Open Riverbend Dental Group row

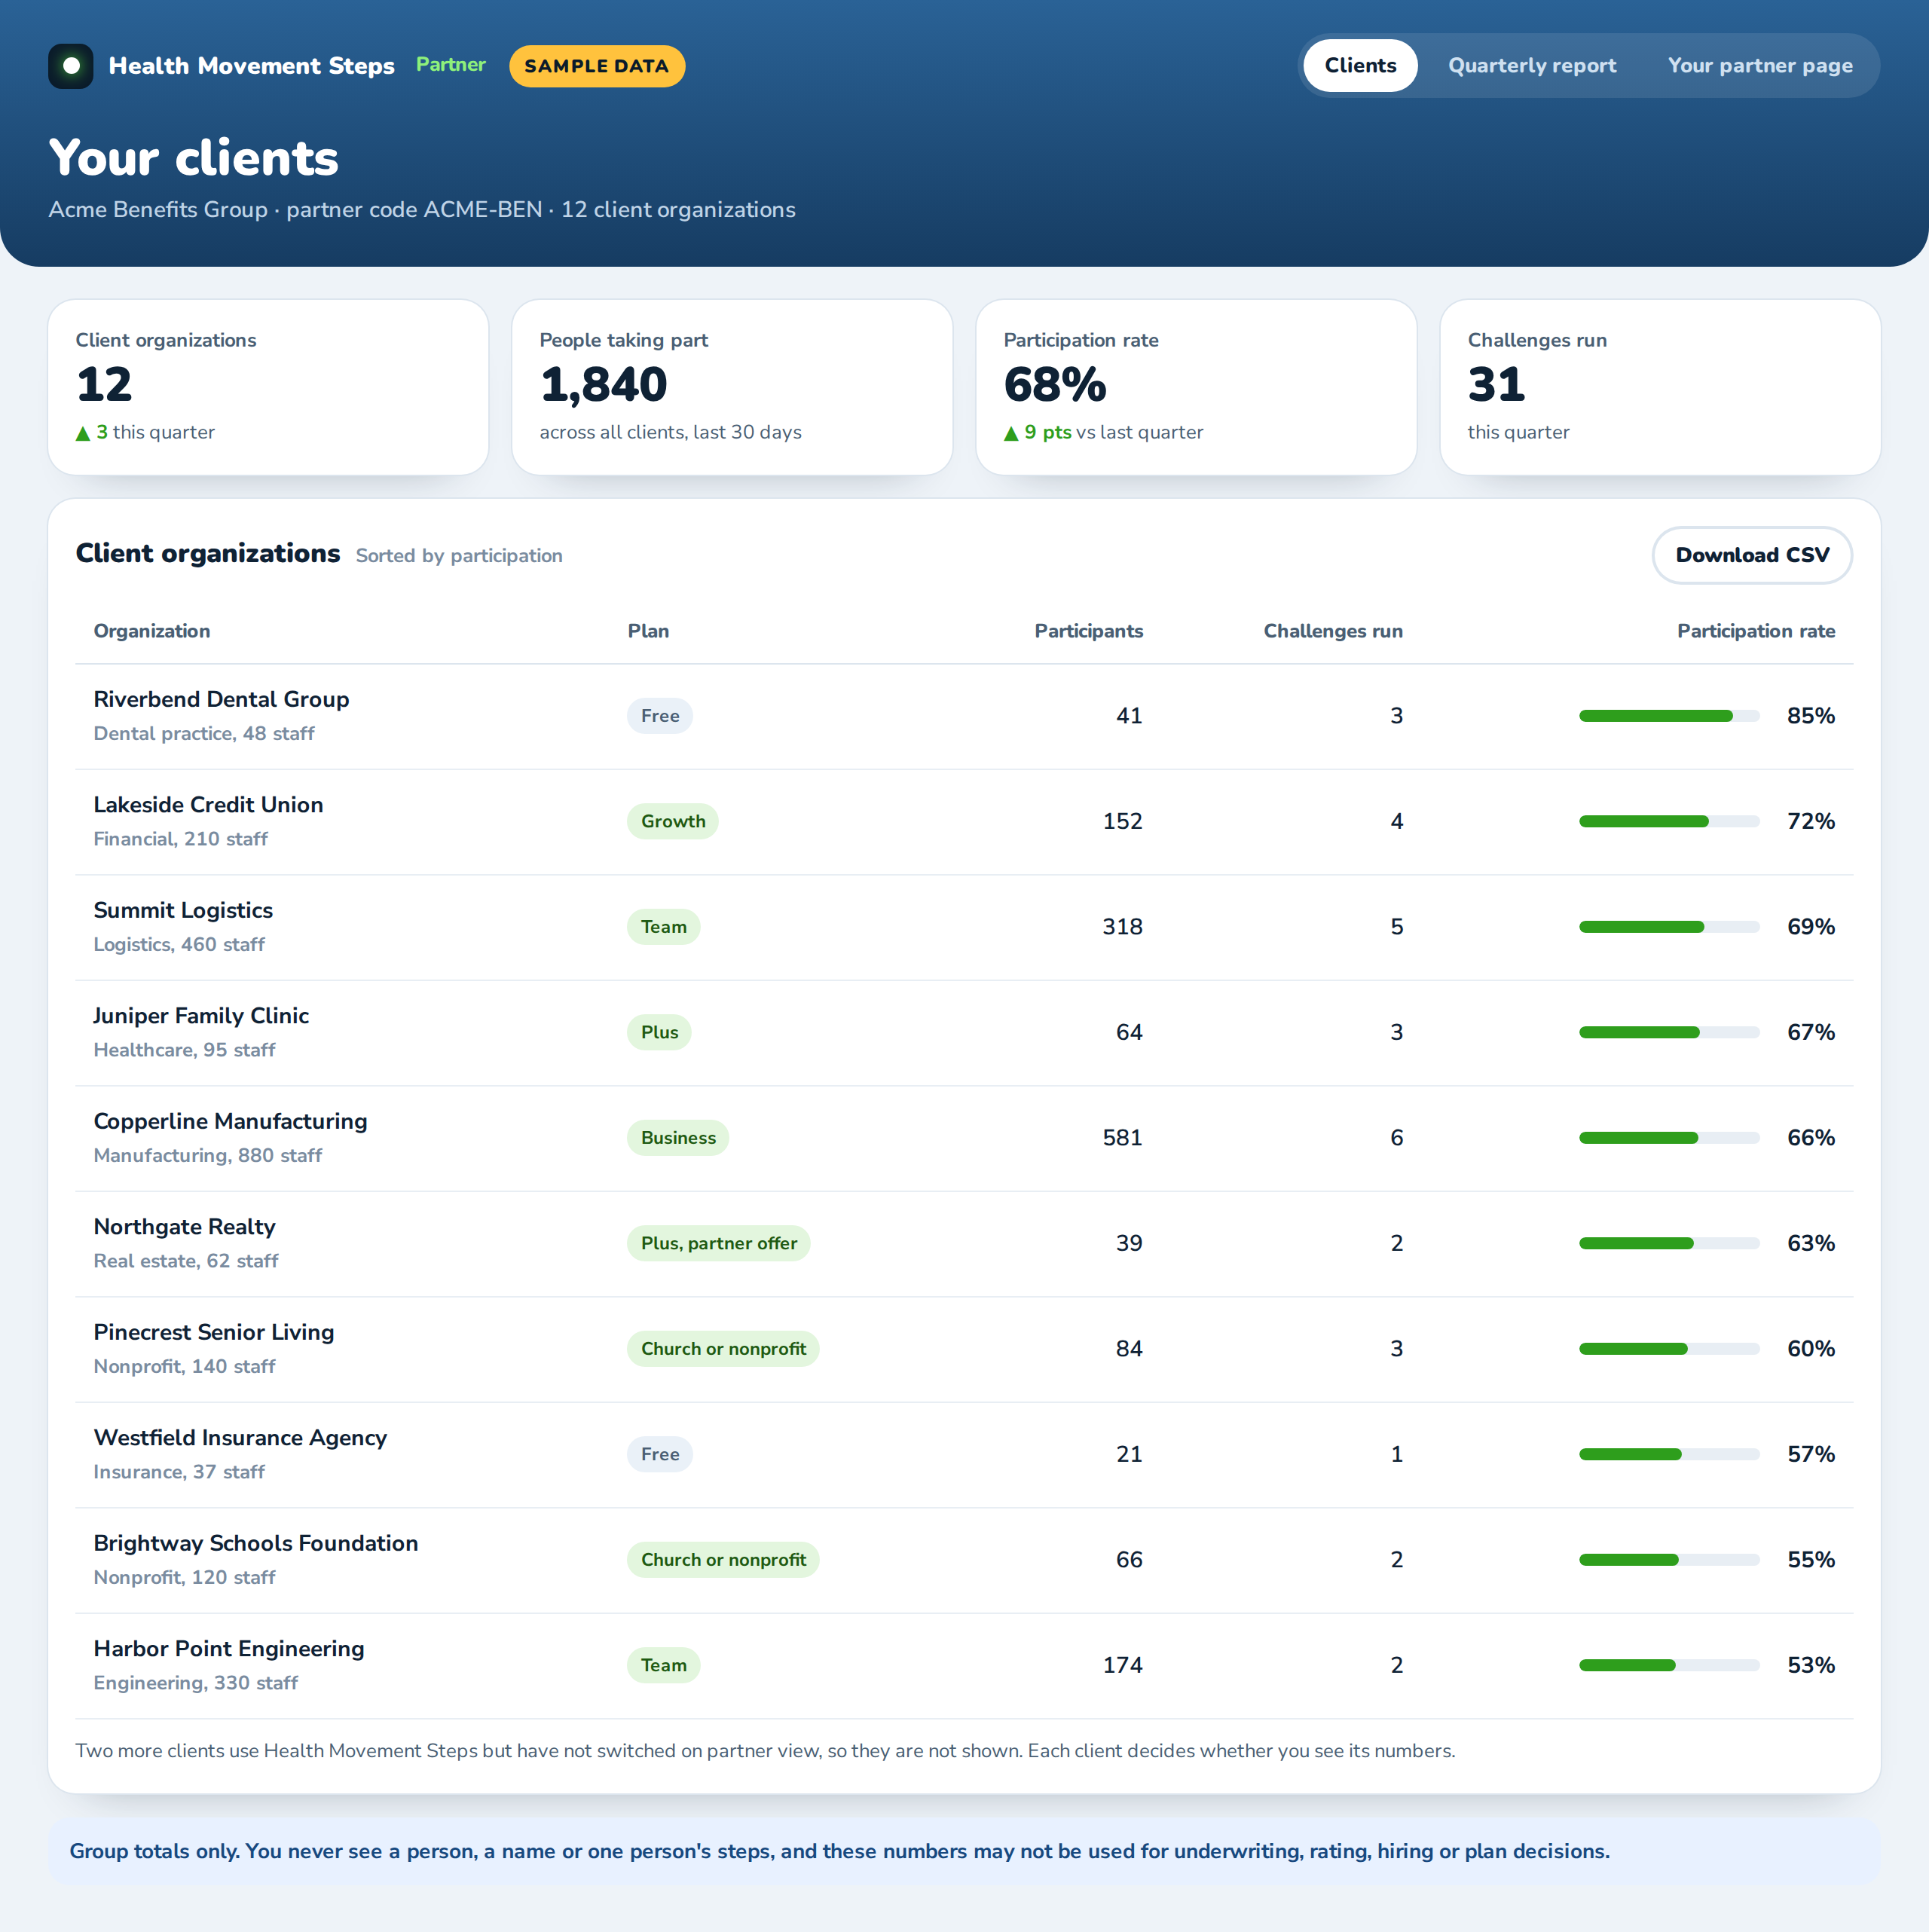pyautogui.click(x=964, y=716)
